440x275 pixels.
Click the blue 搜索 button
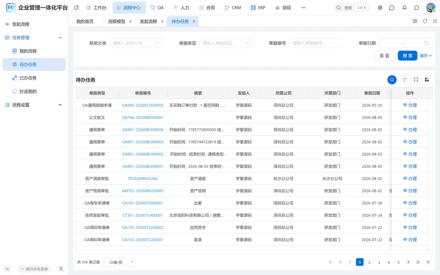coord(407,56)
